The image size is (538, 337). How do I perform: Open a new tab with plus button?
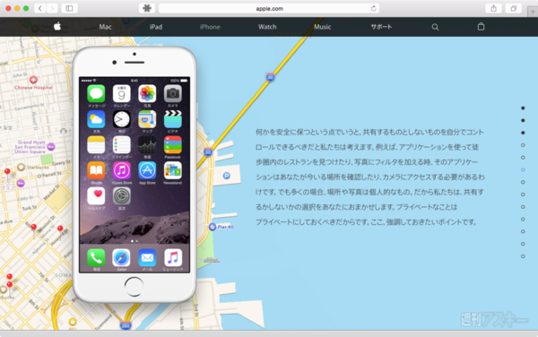(x=533, y=12)
